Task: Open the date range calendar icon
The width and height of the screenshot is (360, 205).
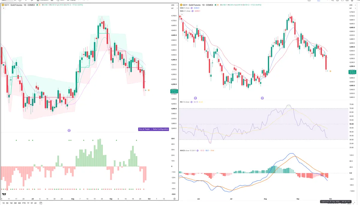Action: pyautogui.click(x=40, y=203)
